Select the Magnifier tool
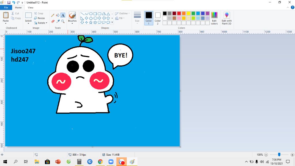295x166 pixels. click(x=63, y=21)
